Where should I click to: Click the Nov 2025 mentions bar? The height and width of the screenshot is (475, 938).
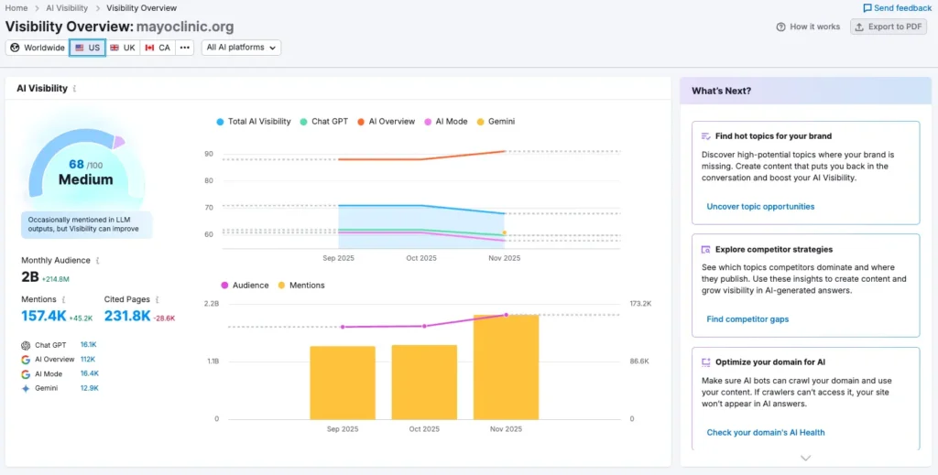click(506, 367)
